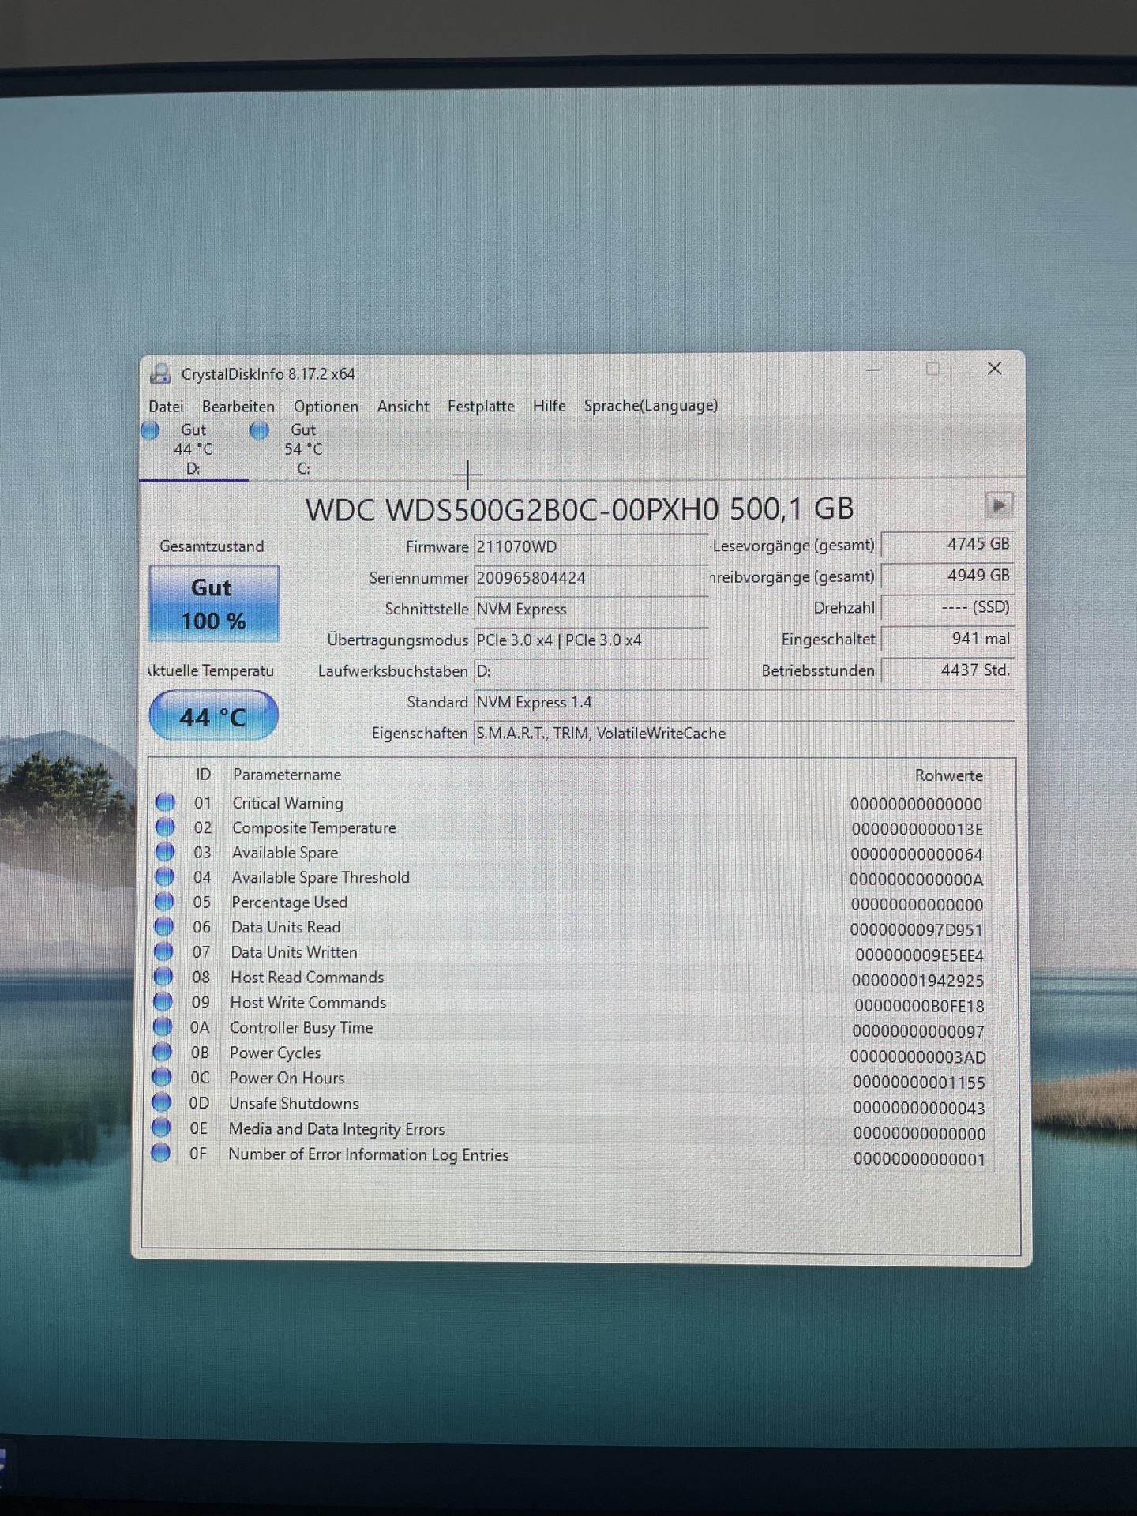Screen dimensions: 1137x1516
Task: Open the Sprache(Language) menu
Action: coord(651,406)
